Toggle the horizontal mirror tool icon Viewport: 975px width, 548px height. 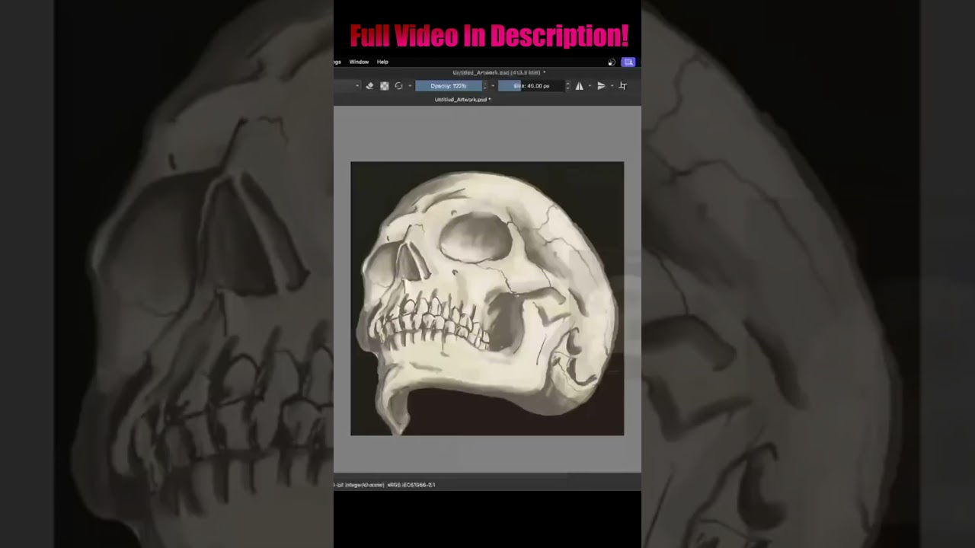point(579,86)
